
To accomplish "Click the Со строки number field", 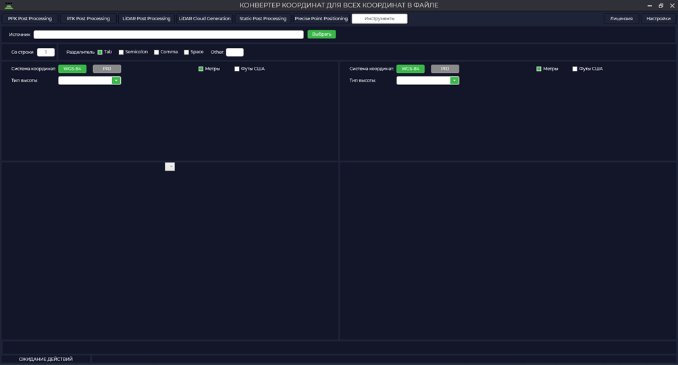I will pos(46,52).
